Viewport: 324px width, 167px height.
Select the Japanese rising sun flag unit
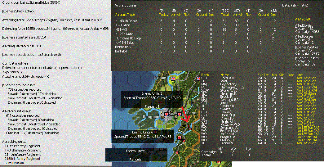tap(180, 138)
